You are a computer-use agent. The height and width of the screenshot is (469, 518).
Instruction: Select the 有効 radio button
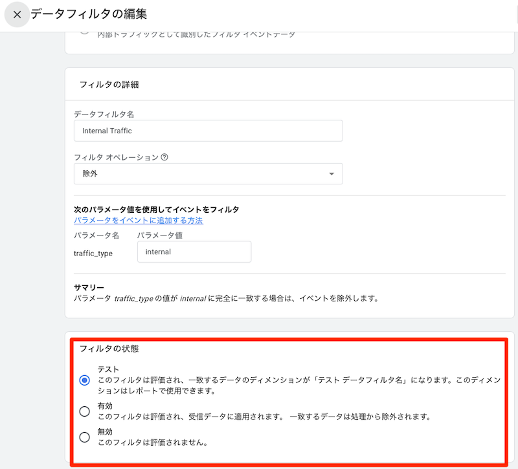tap(84, 411)
